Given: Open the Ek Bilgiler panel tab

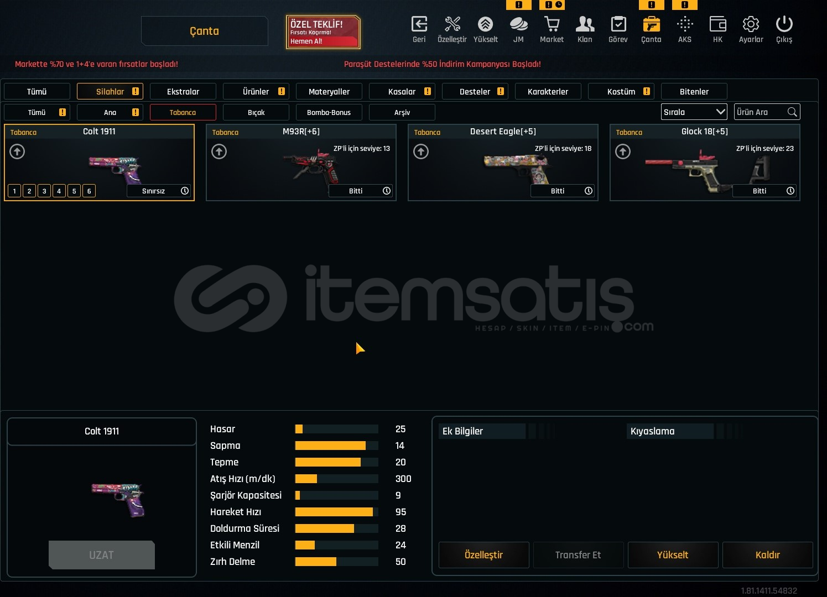Looking at the screenshot, I should 482,431.
